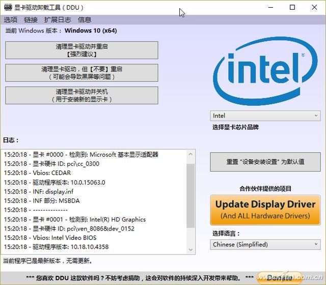Click 清理显卡驱动，但不要重启 button

tap(81, 73)
